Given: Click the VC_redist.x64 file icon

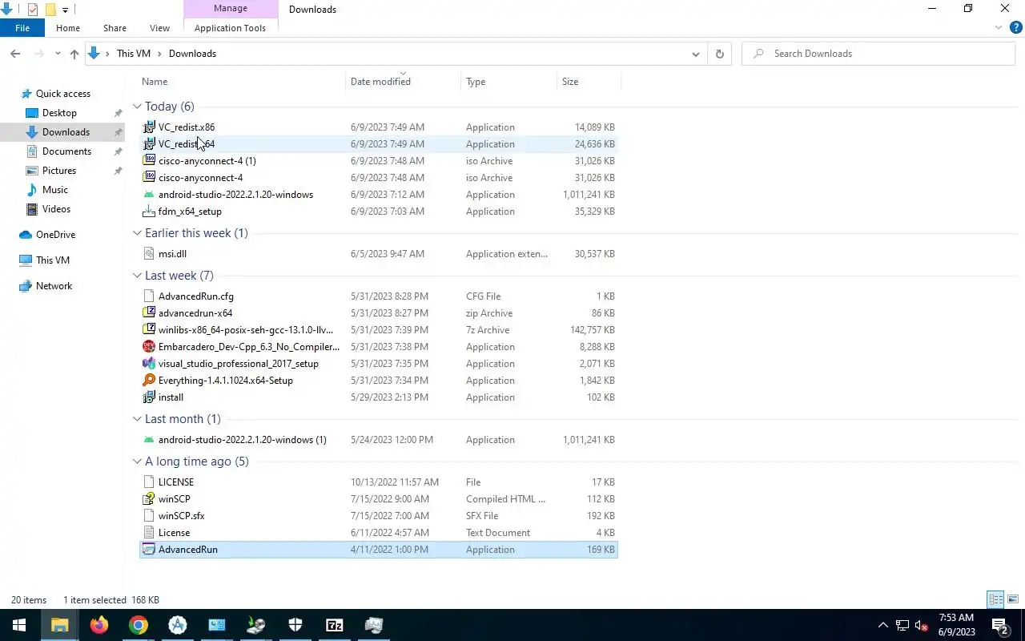Looking at the screenshot, I should [149, 144].
